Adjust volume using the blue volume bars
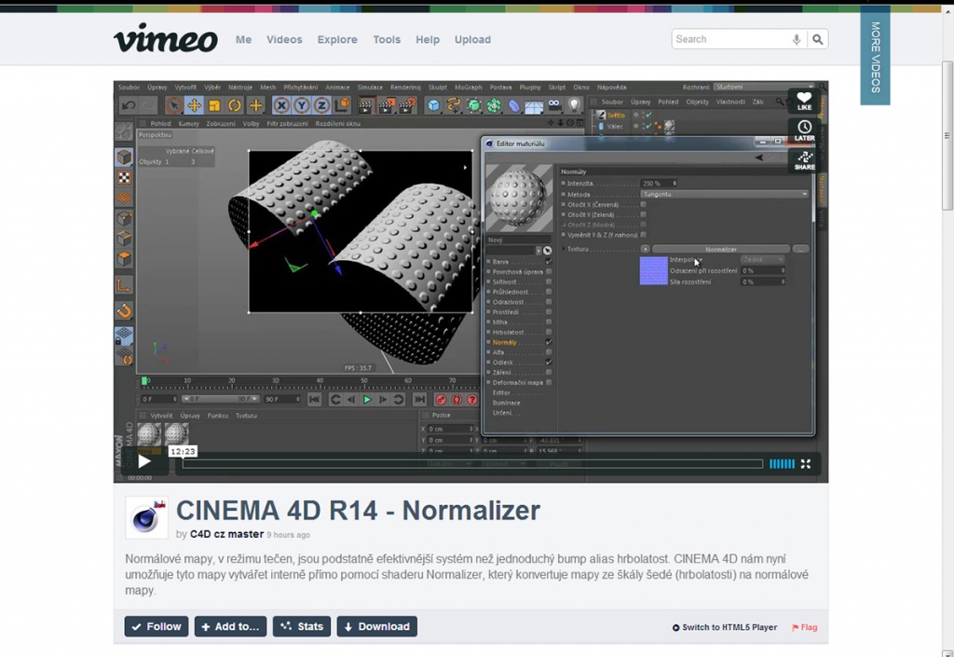 click(782, 464)
